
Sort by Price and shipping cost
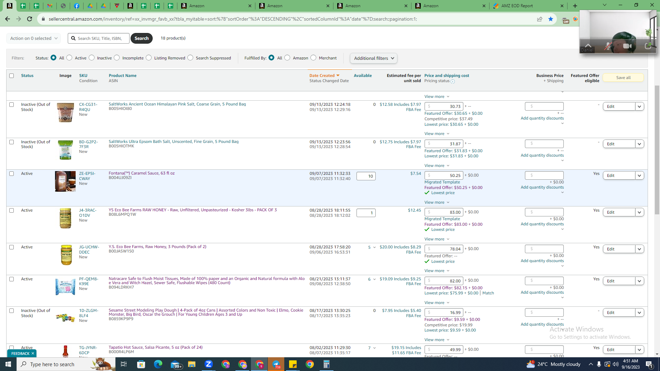[447, 76]
